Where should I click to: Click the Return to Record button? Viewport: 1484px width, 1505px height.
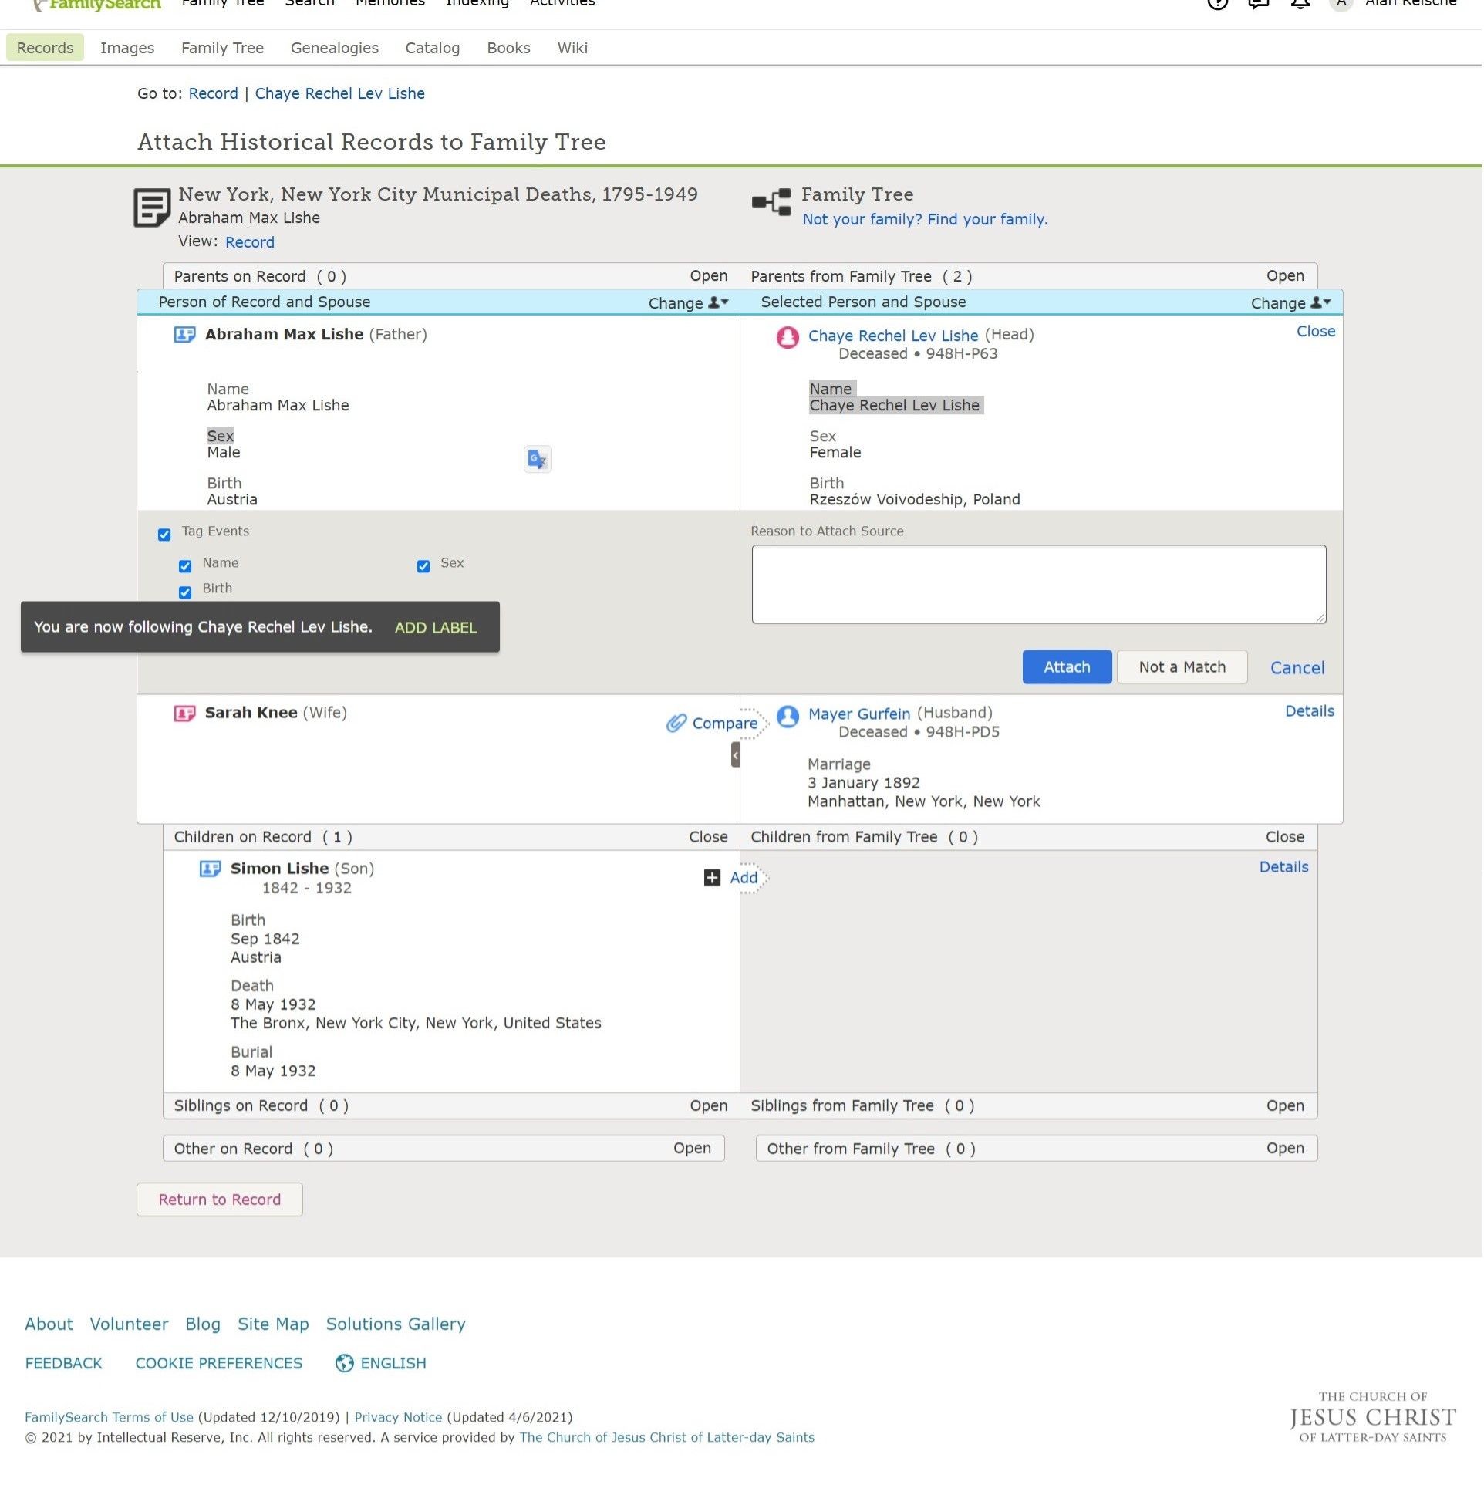220,1200
